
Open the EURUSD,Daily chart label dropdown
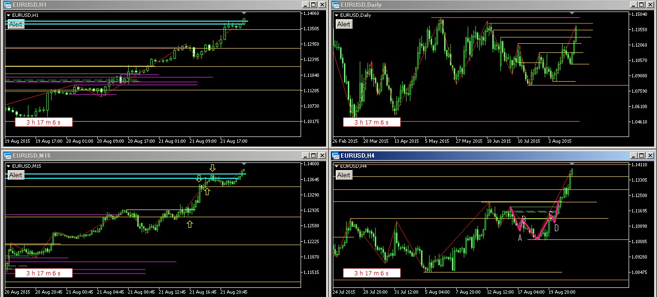tap(337, 15)
